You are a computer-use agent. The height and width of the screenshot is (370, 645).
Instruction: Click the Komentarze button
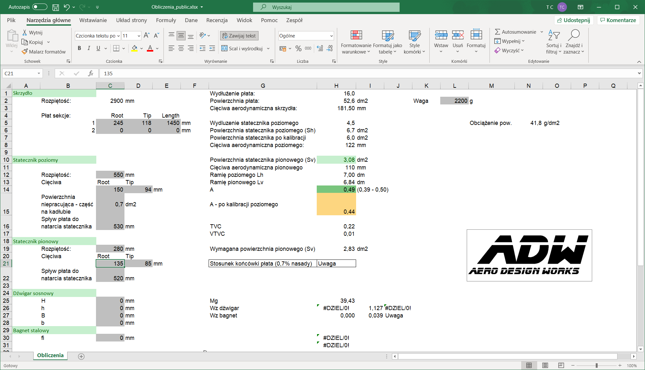click(618, 20)
